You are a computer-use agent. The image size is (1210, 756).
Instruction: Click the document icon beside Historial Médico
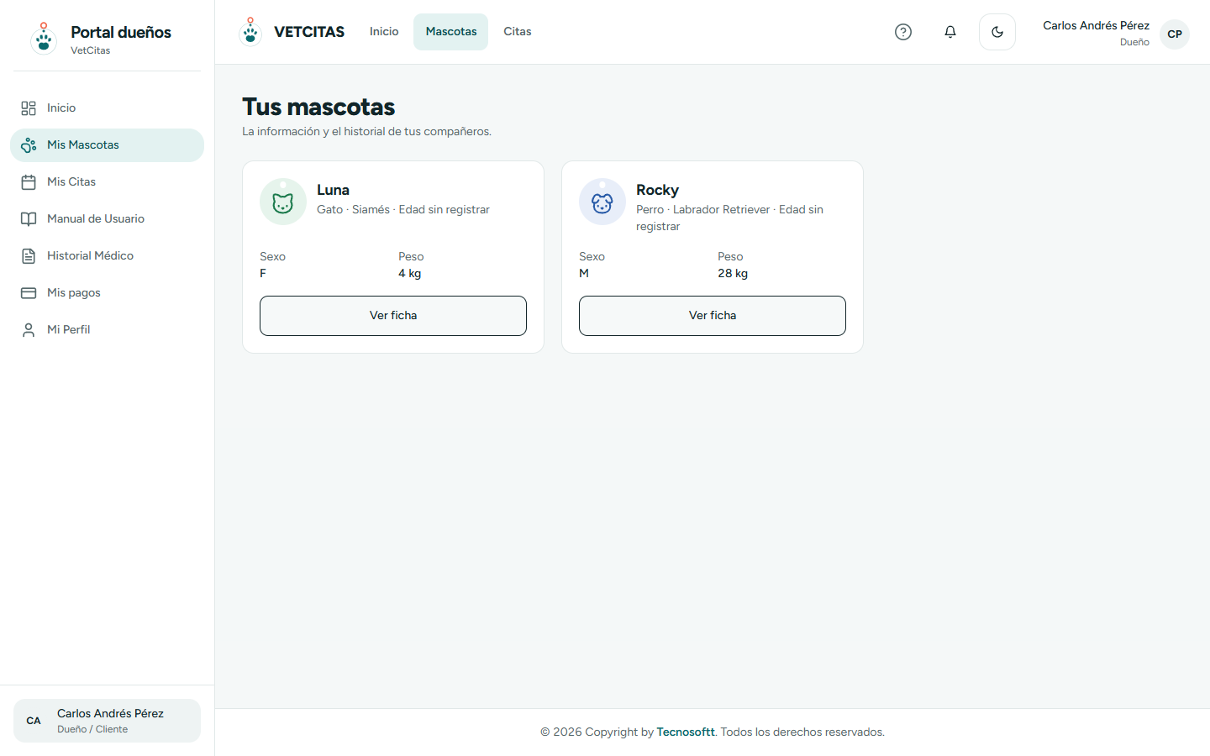[29, 256]
